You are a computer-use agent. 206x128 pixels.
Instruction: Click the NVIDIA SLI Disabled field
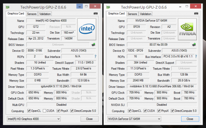click(x=162, y=105)
